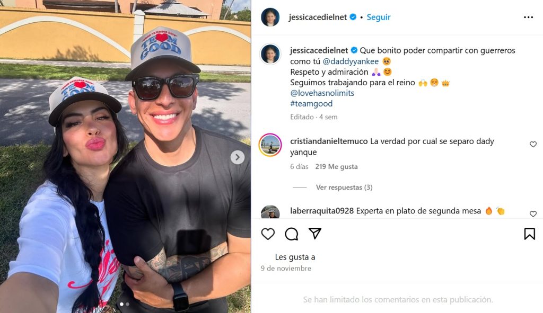View the 219 Me gusta likes
Viewport: 543px width, 313px height.
coord(336,166)
